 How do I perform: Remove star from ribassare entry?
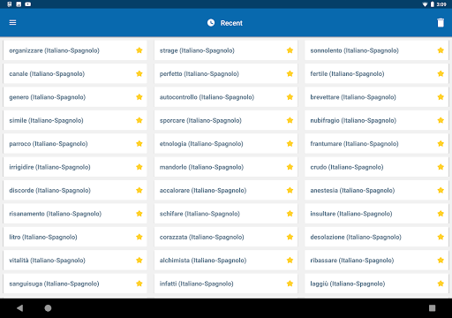pos(441,260)
